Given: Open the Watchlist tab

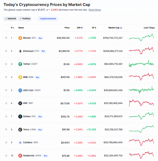Looking at the screenshot, I should (10, 19).
